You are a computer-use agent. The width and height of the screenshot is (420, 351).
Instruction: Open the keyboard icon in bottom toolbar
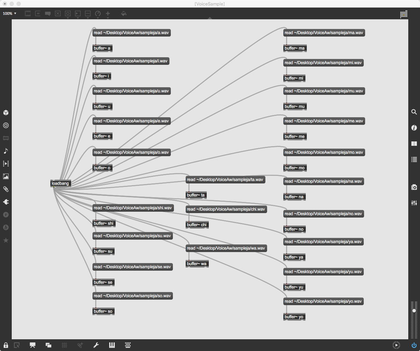coord(128,345)
